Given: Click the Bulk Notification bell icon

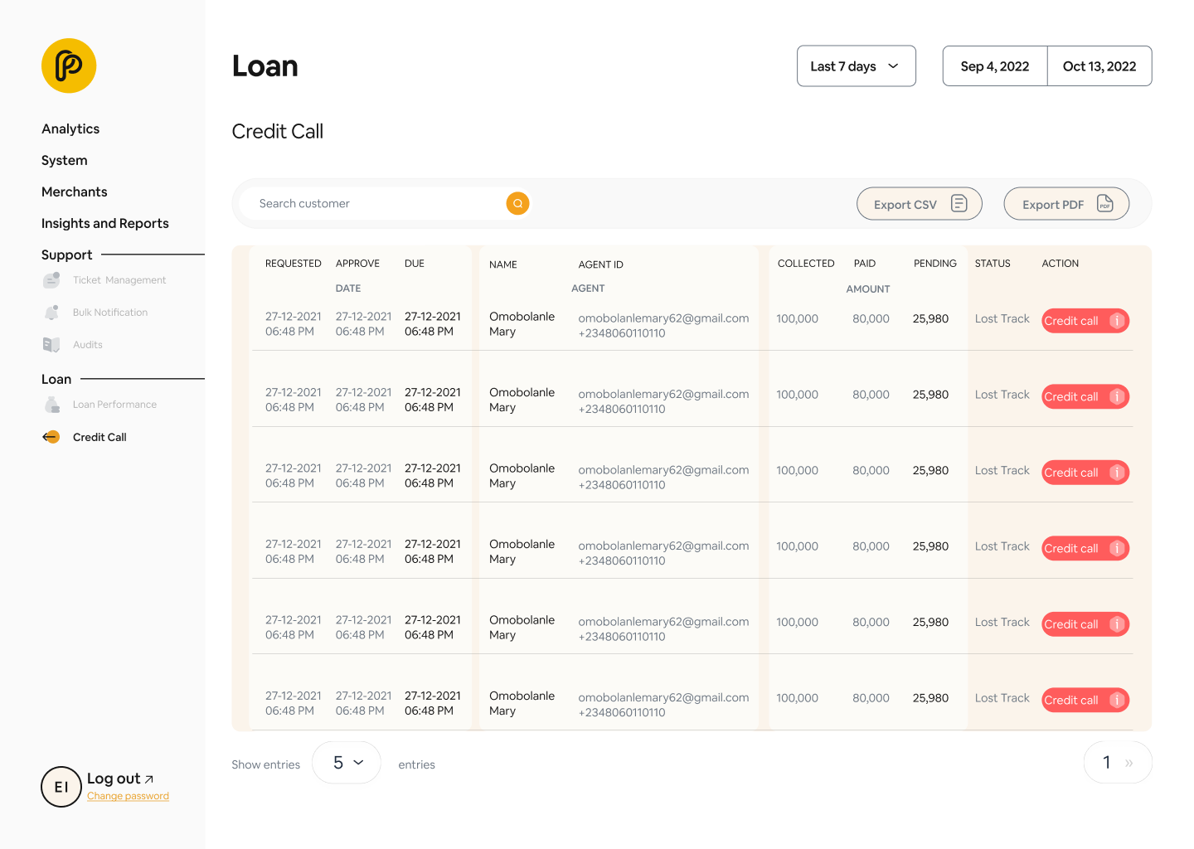Looking at the screenshot, I should pyautogui.click(x=51, y=313).
